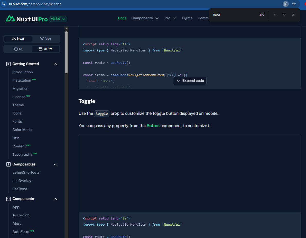
Task: Switch framework to Nuxt
Action: pos(18,39)
